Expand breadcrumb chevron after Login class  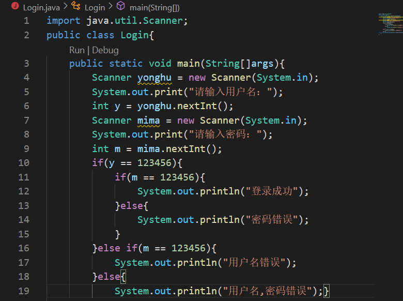coord(111,6)
